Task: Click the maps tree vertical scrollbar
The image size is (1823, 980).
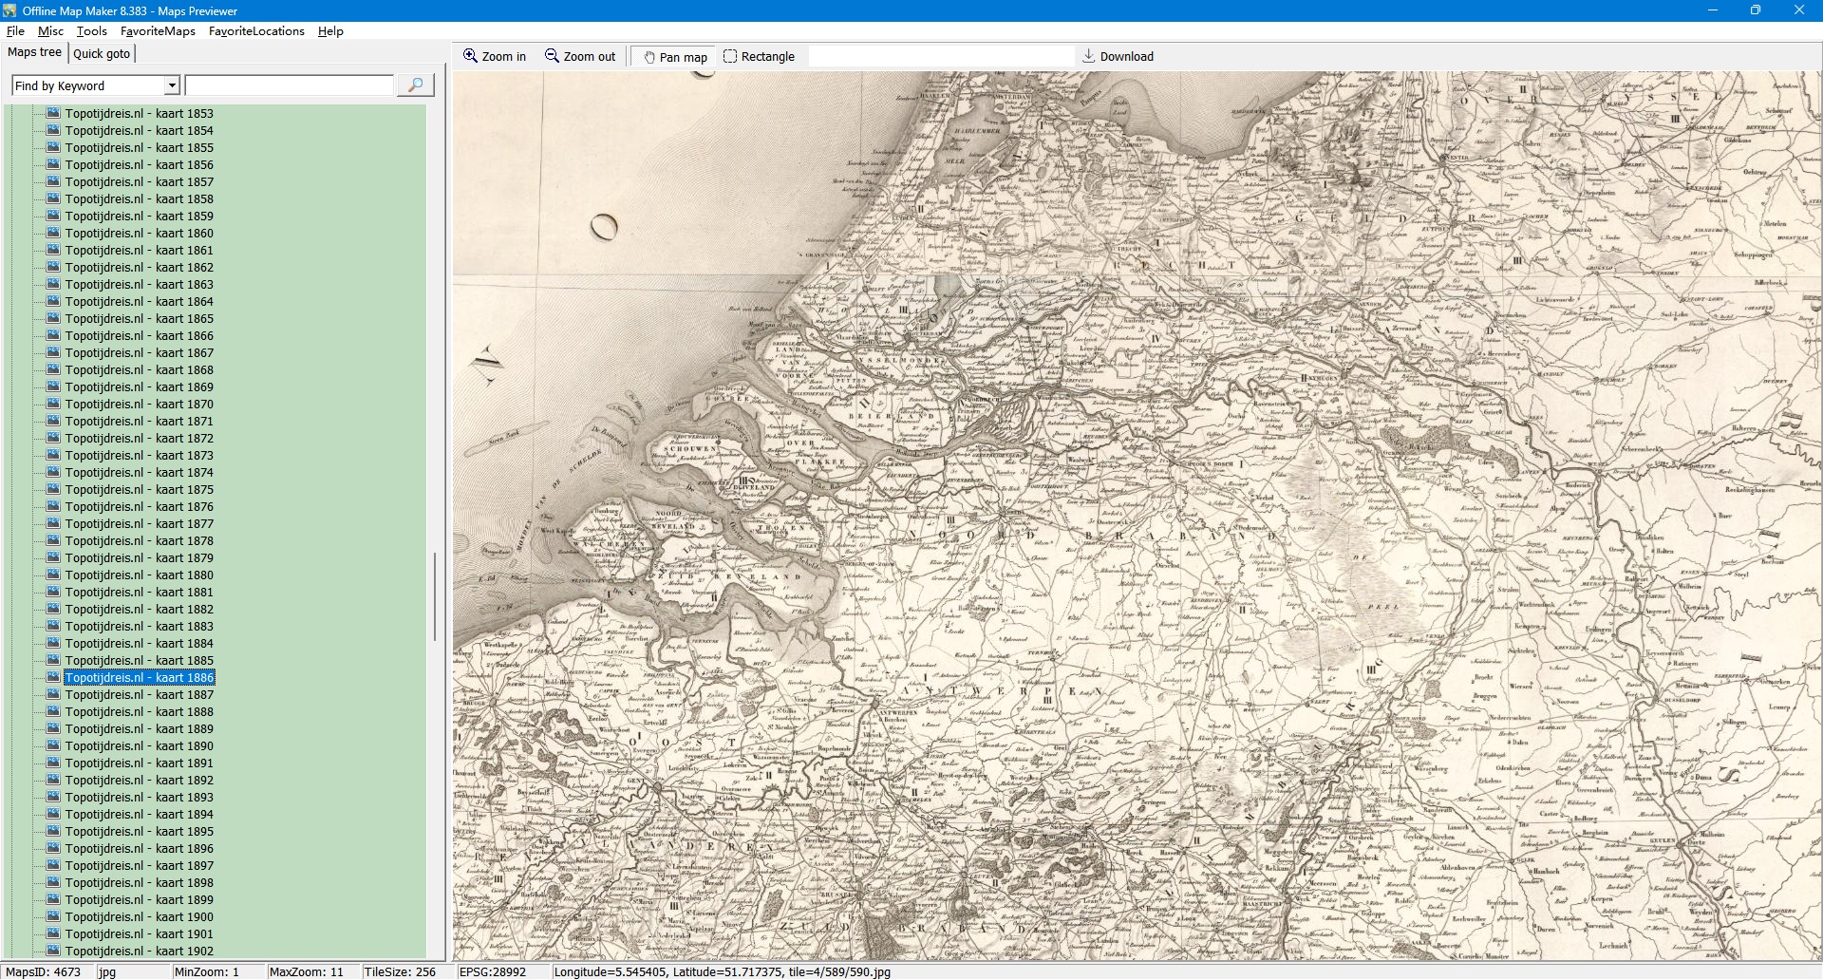Action: click(435, 596)
